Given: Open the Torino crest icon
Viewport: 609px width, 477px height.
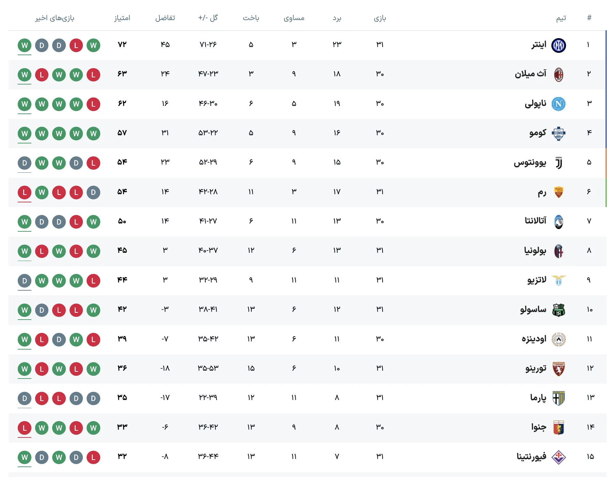Looking at the screenshot, I should 559,369.
